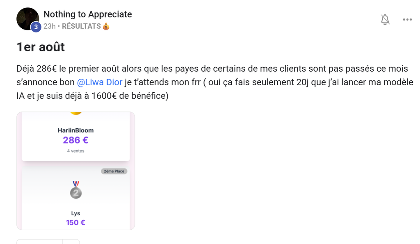The height and width of the screenshot is (244, 420).
Task: Click the 286 € amount in the image
Action: click(75, 140)
